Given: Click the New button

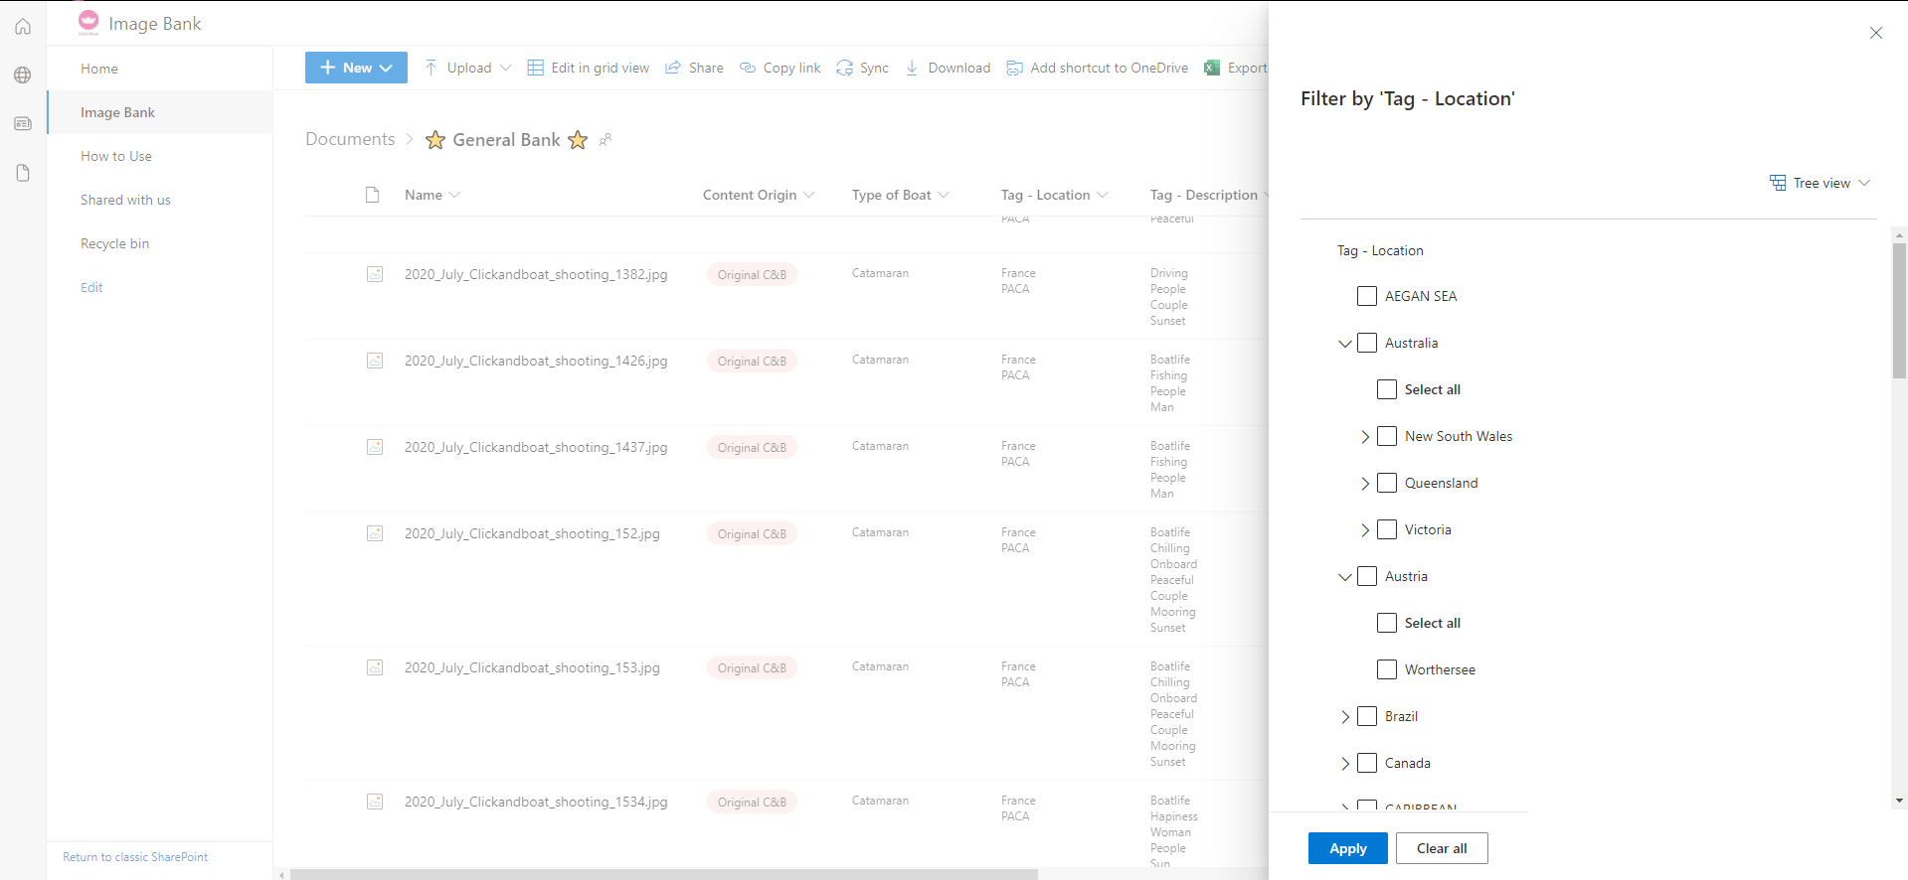Looking at the screenshot, I should click(x=356, y=68).
